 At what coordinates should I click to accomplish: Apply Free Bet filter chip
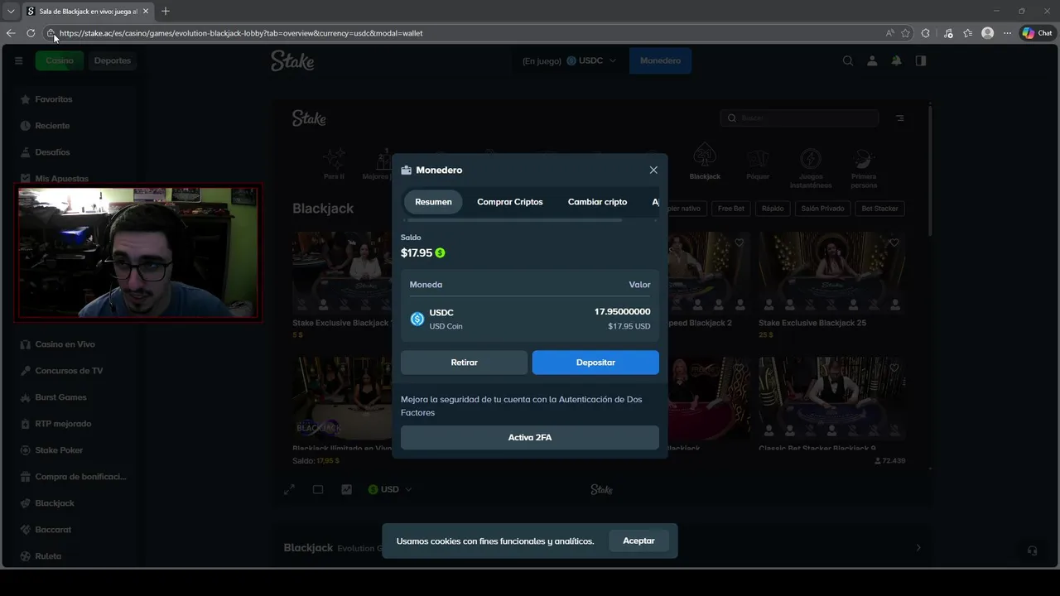(x=731, y=209)
